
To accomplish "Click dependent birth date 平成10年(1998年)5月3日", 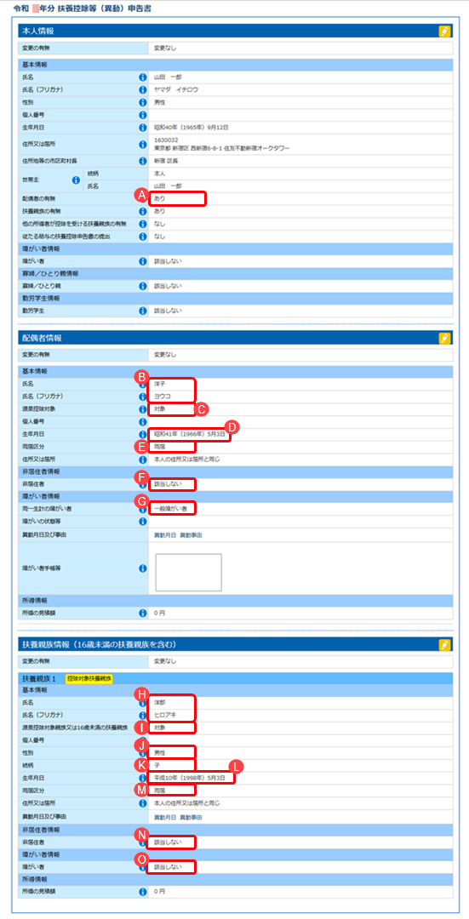I will [x=190, y=778].
